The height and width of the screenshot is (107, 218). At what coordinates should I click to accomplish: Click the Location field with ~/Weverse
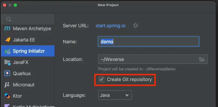pyautogui.click(x=153, y=59)
